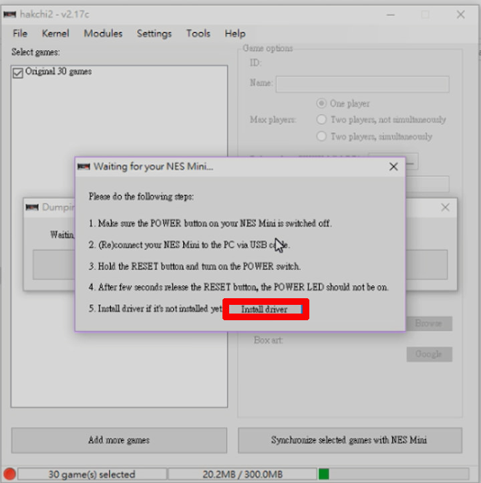481x483 pixels.
Task: Open the Tools menu
Action: click(x=198, y=33)
